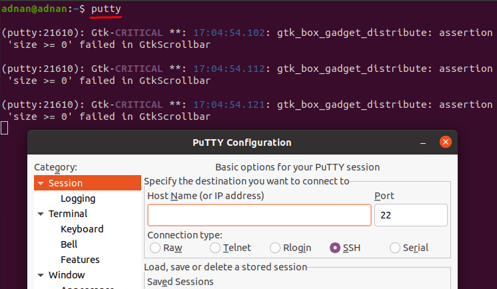This screenshot has height=289, width=497.
Task: Click the timestamp 17:04:54.121 in terminal
Action: (x=229, y=105)
